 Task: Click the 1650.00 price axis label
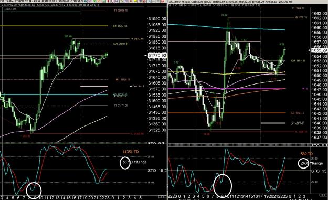coord(320,76)
